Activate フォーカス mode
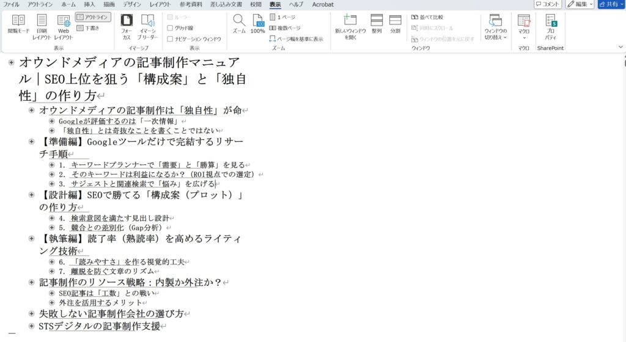 click(127, 26)
